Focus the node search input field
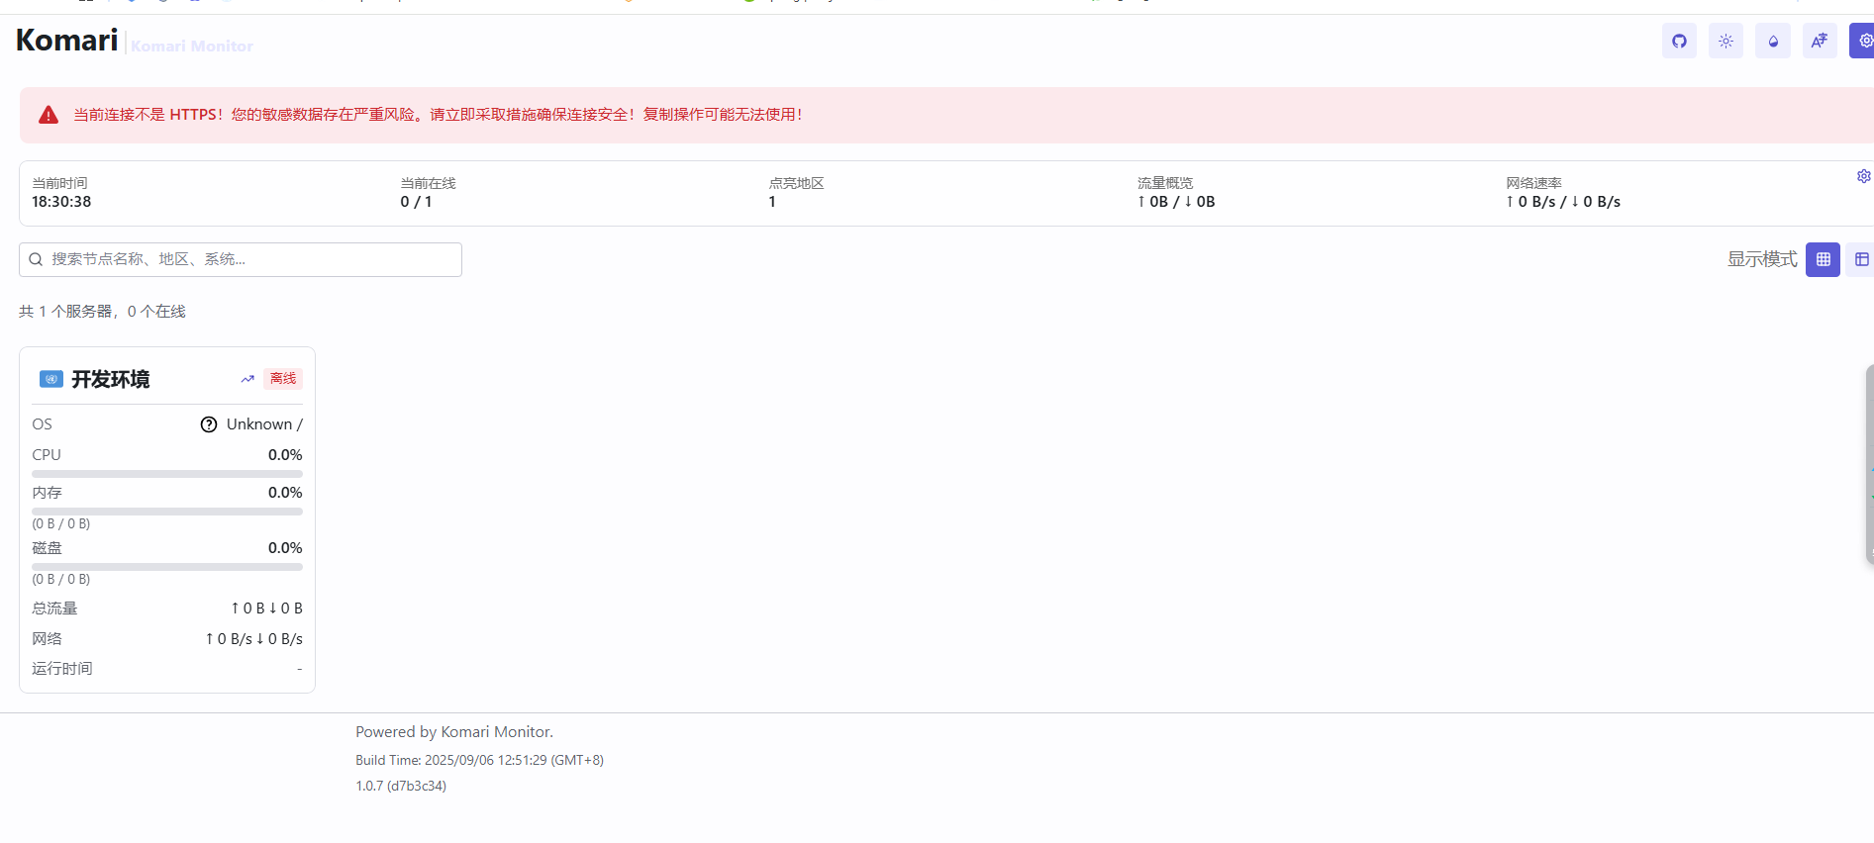Viewport: 1874px width, 843px height. (241, 259)
